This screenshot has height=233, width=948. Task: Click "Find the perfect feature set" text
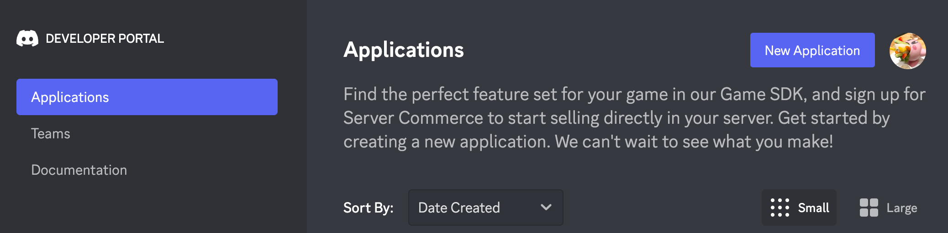point(450,94)
